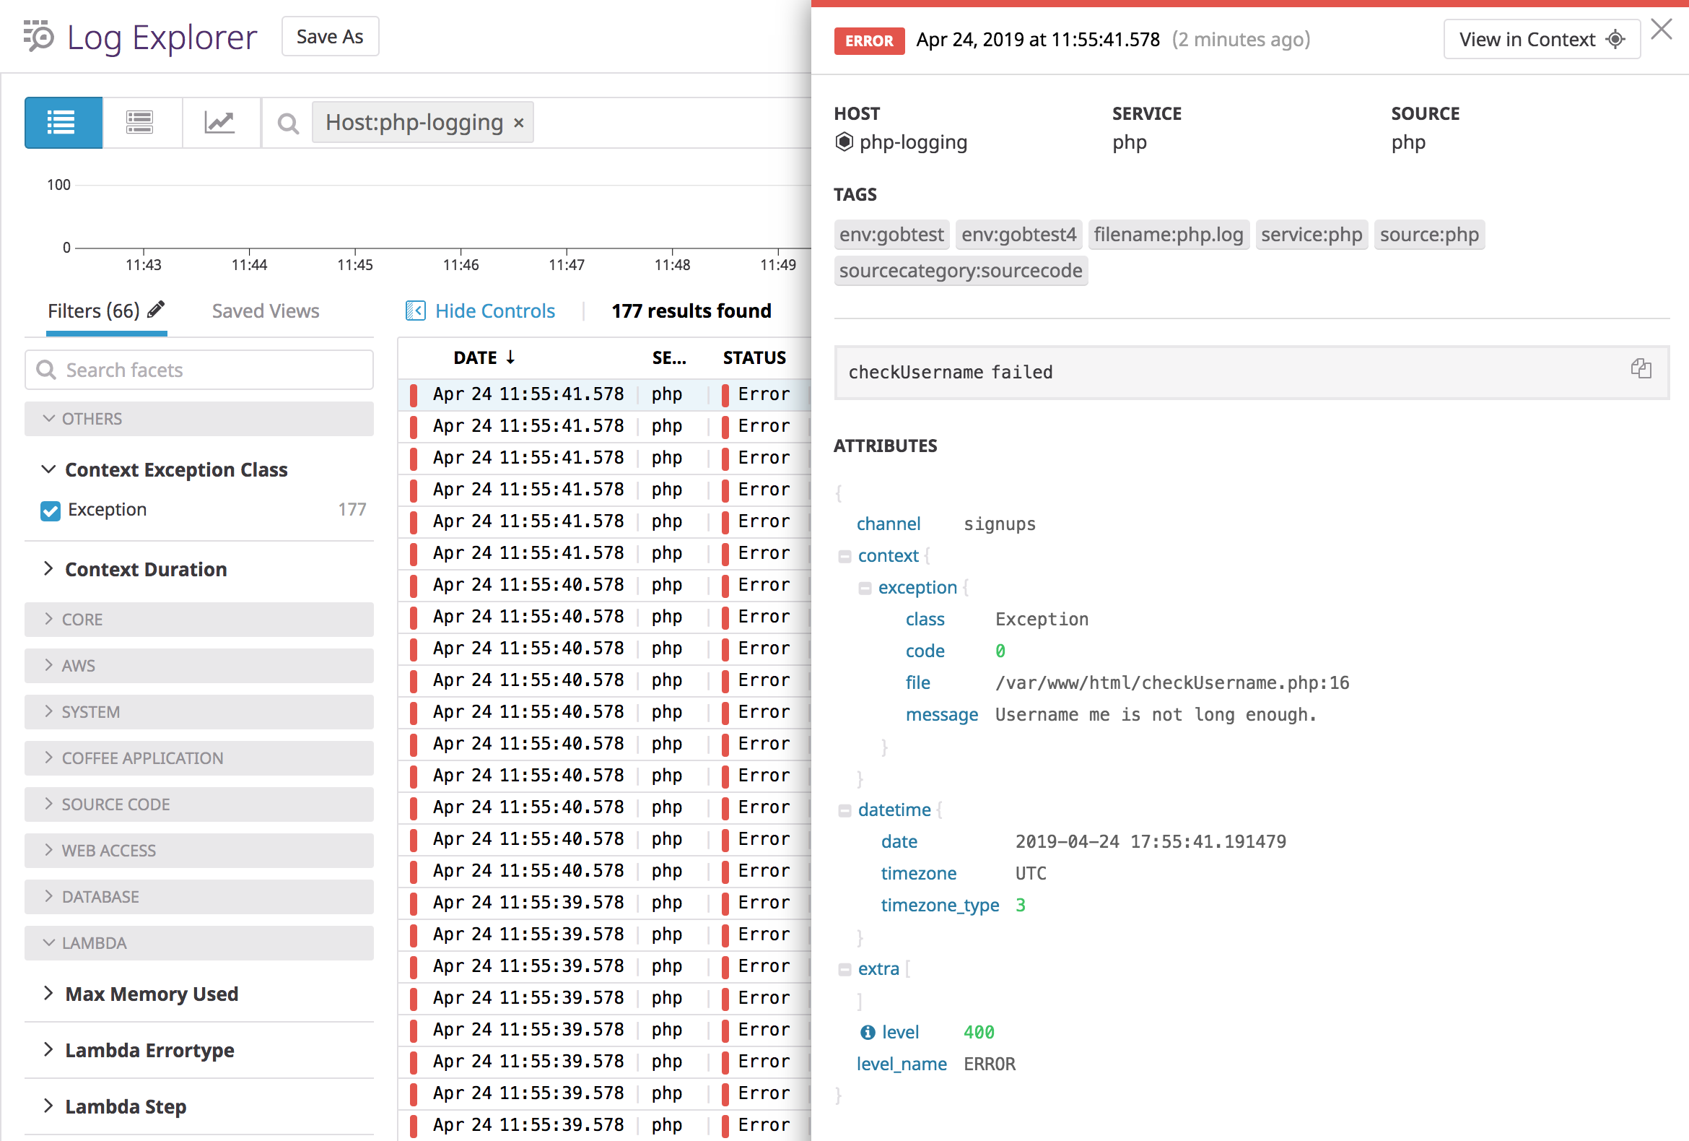Click the Log Explorer logo icon
The width and height of the screenshot is (1689, 1141).
[36, 36]
